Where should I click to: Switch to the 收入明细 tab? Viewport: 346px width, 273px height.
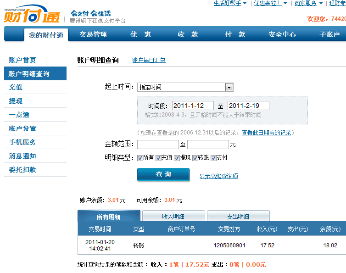173,217
